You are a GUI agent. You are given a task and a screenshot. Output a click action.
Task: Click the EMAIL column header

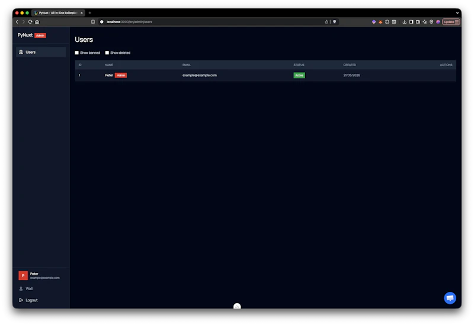click(187, 65)
